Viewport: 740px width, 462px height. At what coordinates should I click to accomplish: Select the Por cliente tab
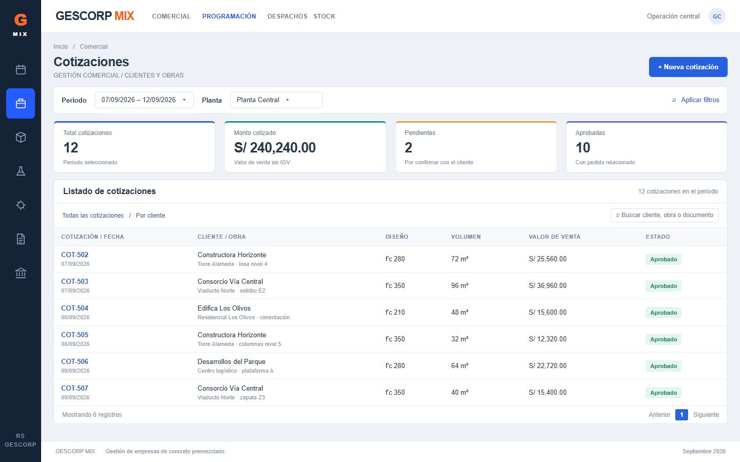click(x=151, y=216)
